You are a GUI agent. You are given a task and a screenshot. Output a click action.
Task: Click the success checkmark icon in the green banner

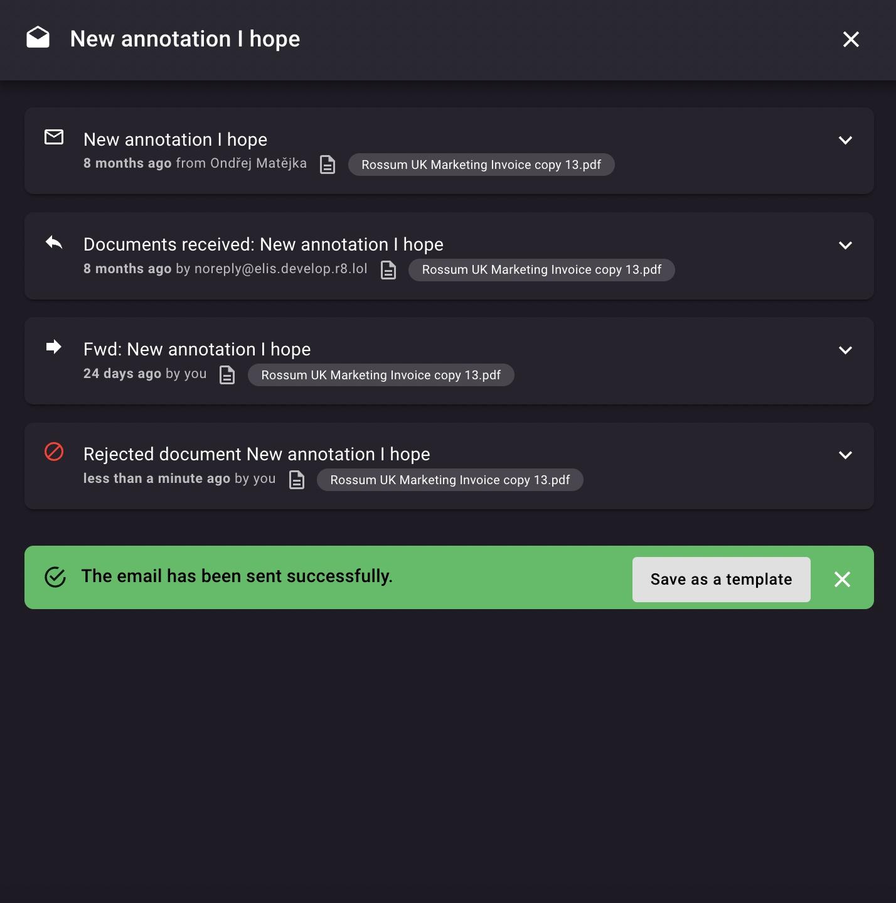click(55, 577)
